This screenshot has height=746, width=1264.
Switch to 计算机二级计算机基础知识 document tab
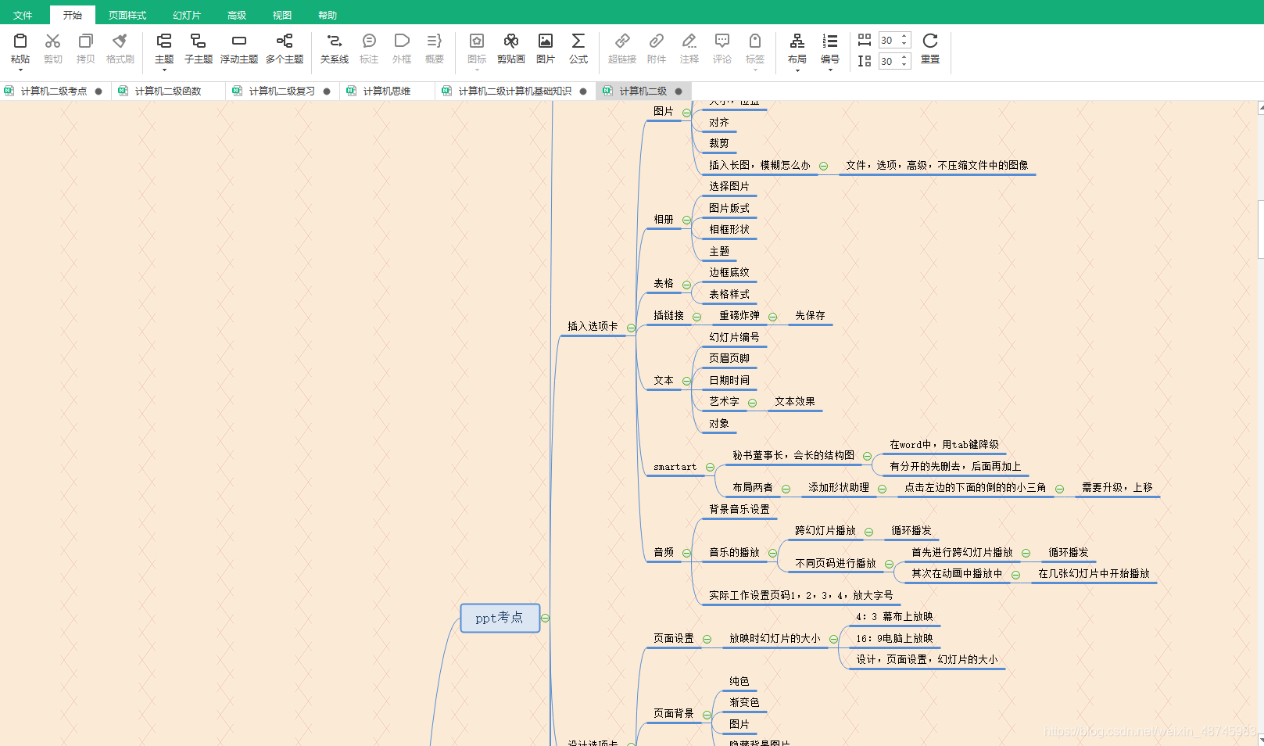point(514,91)
